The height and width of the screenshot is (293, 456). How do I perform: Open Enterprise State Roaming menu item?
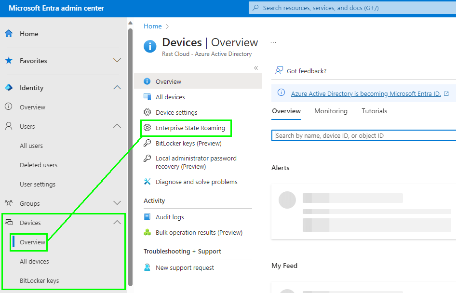(x=190, y=128)
